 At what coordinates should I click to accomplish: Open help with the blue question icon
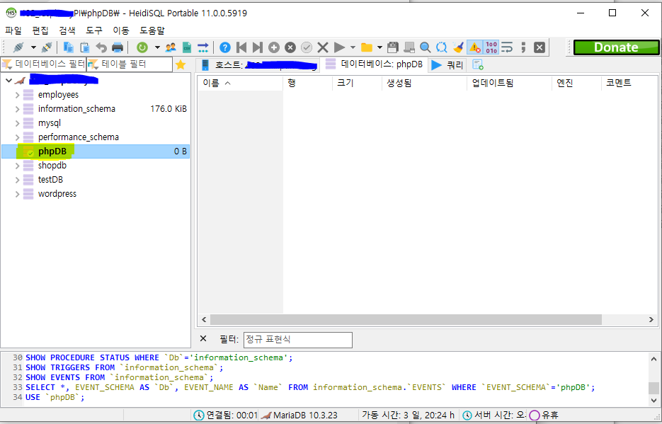(x=225, y=47)
